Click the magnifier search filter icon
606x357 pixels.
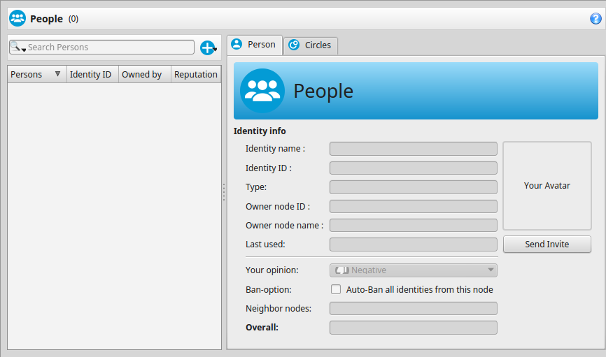coord(15,47)
